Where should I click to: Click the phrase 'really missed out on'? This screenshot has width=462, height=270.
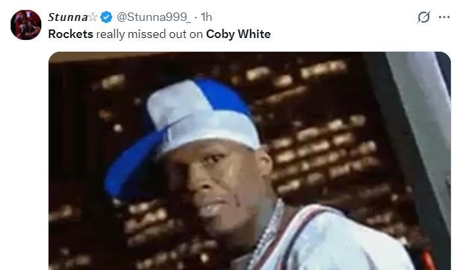(150, 34)
